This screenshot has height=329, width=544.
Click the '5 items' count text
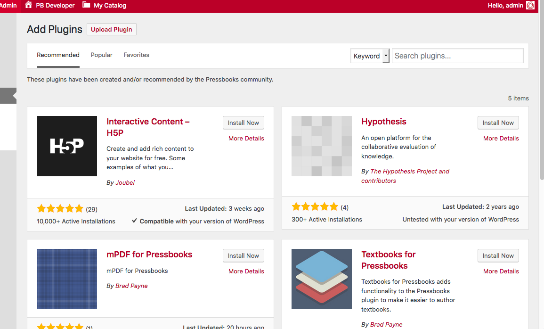[x=518, y=98]
